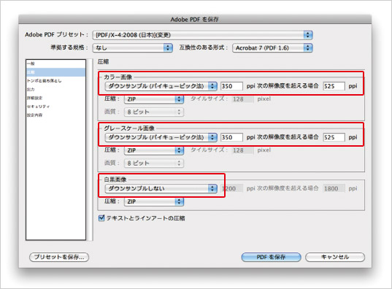Screen dimensions: 392x289
Task: Click the カラー画像 525 ppi threshold field
Action: [x=334, y=86]
